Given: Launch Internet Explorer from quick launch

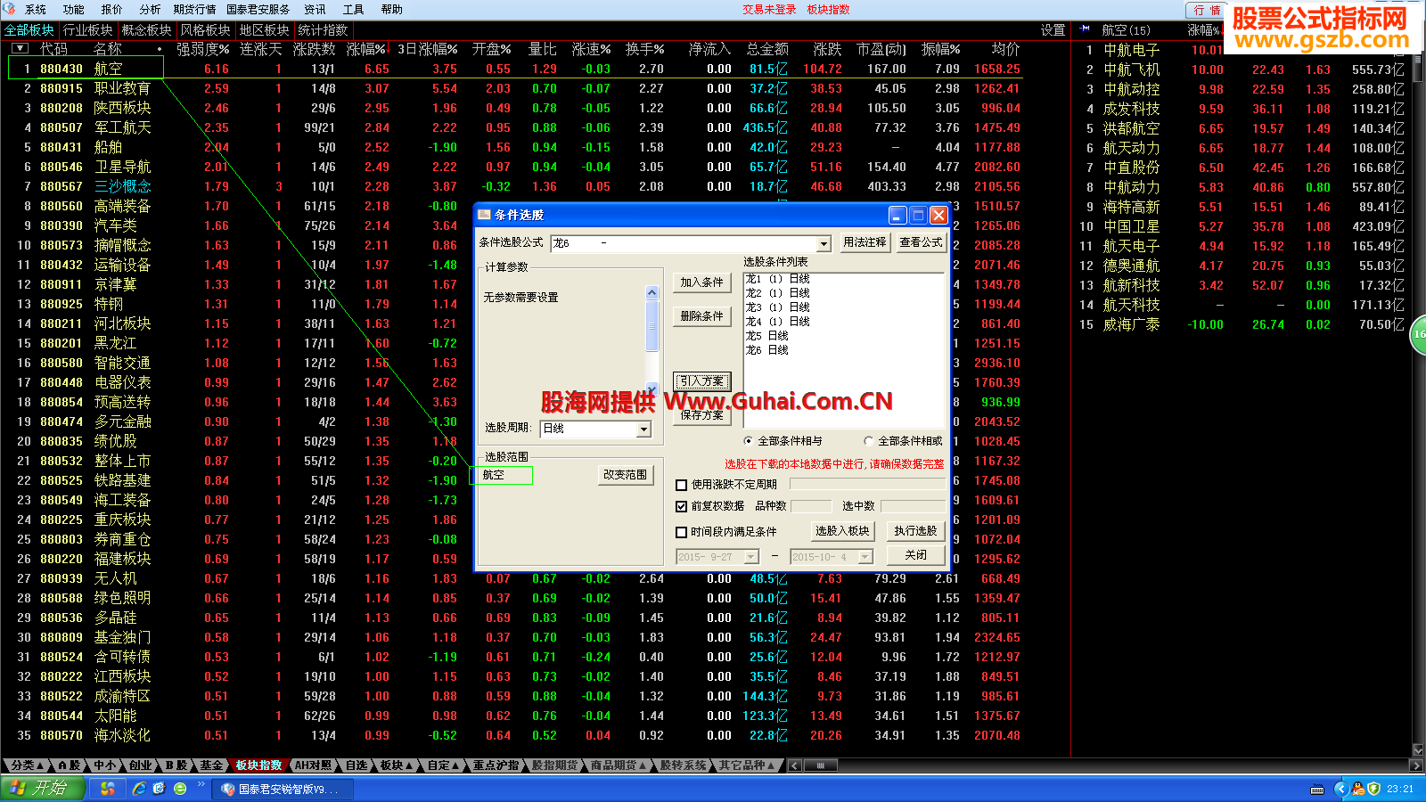Looking at the screenshot, I should (139, 789).
